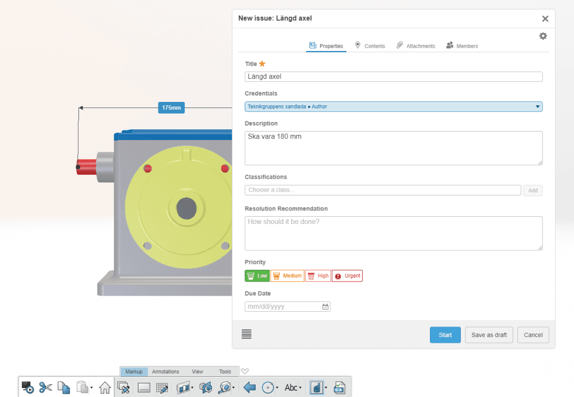The height and width of the screenshot is (397, 574).
Task: Set priority to Low
Action: [x=257, y=275]
